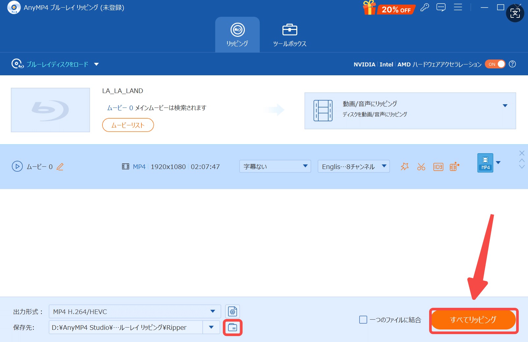Screen dimensions: 528x342
Task: Play the ムービー 0 preview
Action: pos(17,166)
